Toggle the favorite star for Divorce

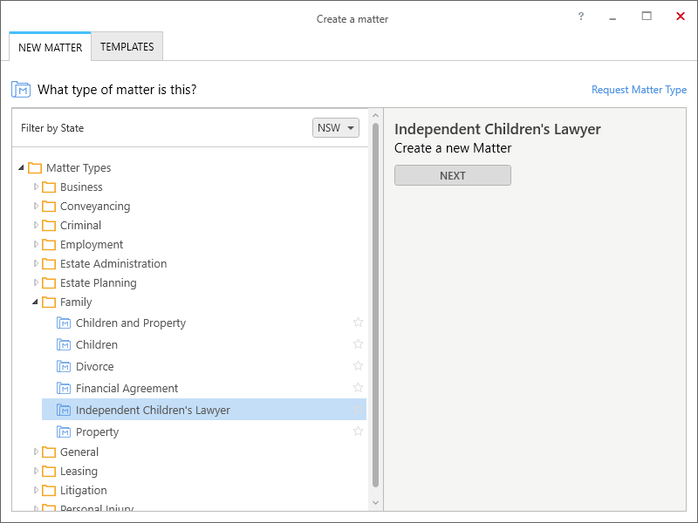(358, 365)
